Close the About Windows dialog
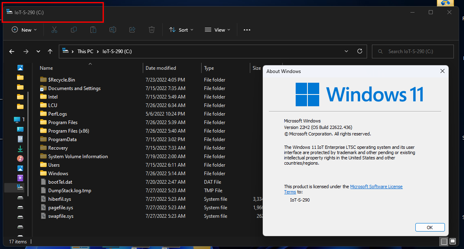 coord(442,71)
